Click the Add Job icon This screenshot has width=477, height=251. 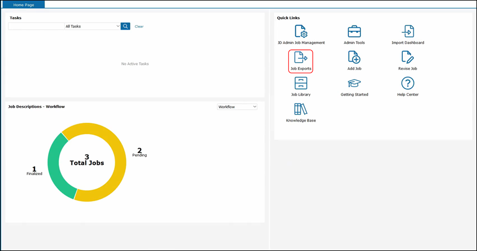click(354, 57)
